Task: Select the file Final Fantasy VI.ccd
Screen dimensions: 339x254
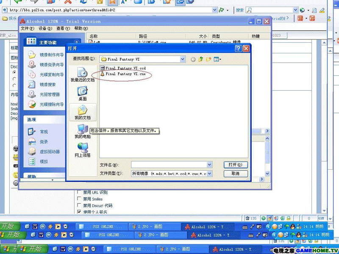Action: coord(123,68)
